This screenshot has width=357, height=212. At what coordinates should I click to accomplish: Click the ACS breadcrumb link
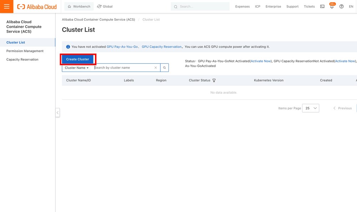pyautogui.click(x=99, y=20)
